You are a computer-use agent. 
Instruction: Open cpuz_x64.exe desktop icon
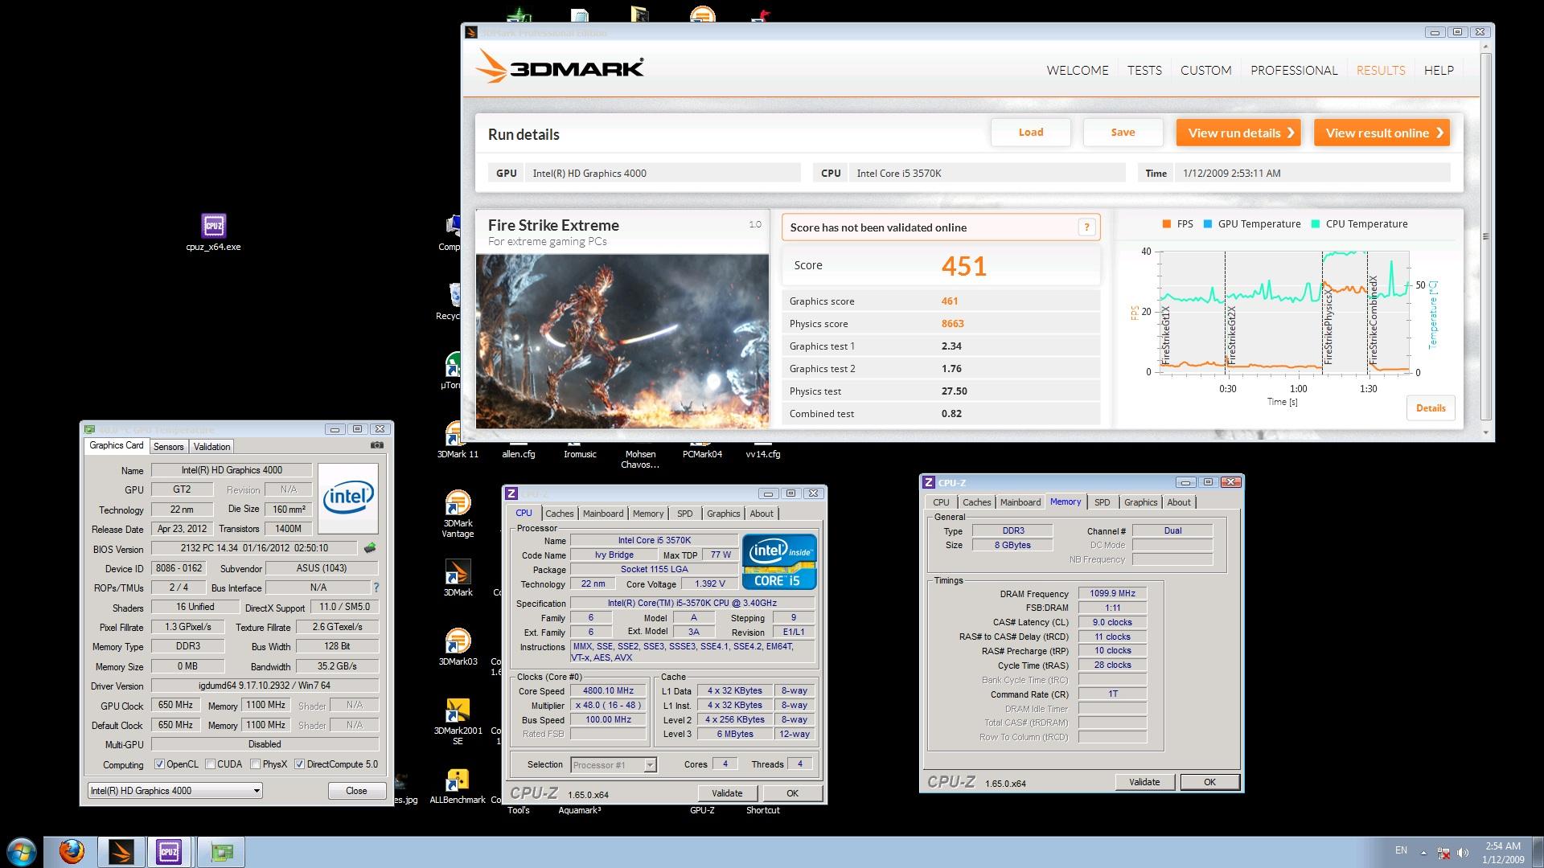tap(213, 231)
